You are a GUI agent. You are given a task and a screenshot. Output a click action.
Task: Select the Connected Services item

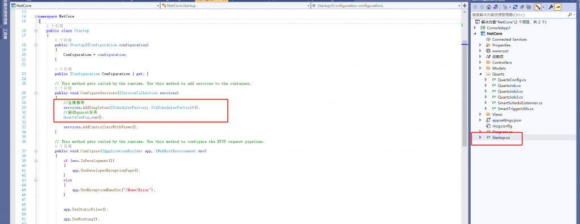(x=509, y=39)
